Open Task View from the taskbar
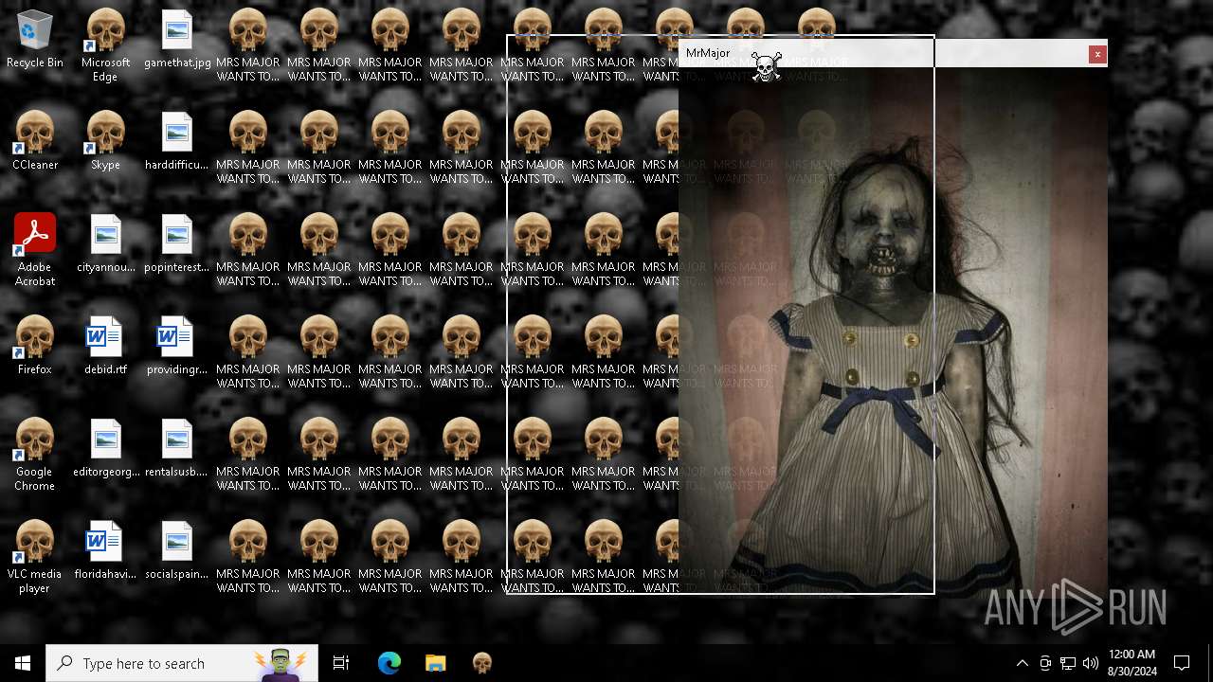This screenshot has height=682, width=1213. (341, 663)
